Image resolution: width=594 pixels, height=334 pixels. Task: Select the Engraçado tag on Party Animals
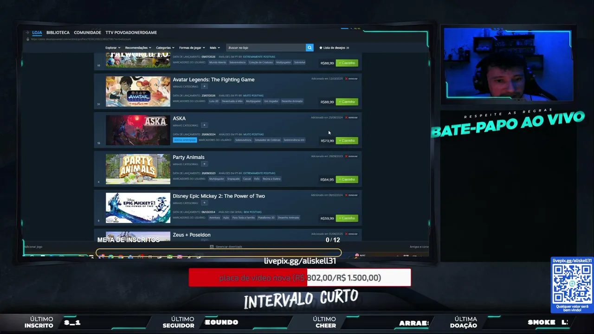click(233, 179)
